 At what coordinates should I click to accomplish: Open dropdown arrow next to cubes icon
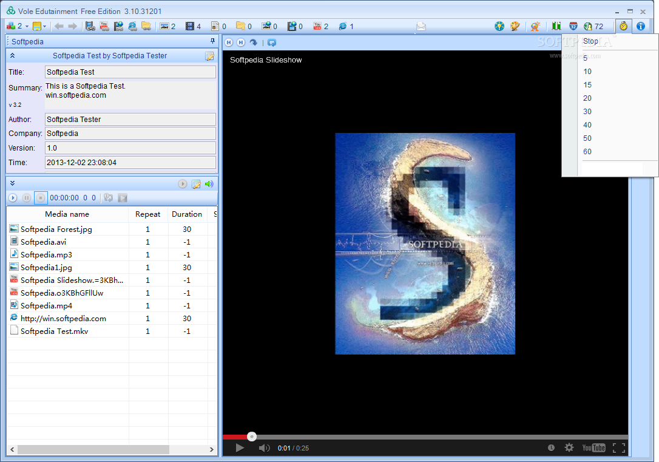pos(27,27)
